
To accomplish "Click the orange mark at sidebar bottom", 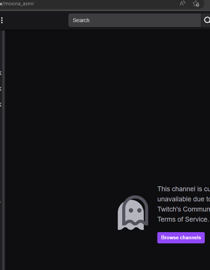I will [0, 202].
